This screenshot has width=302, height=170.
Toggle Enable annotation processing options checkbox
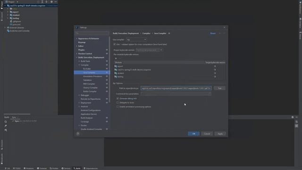click(x=117, y=107)
